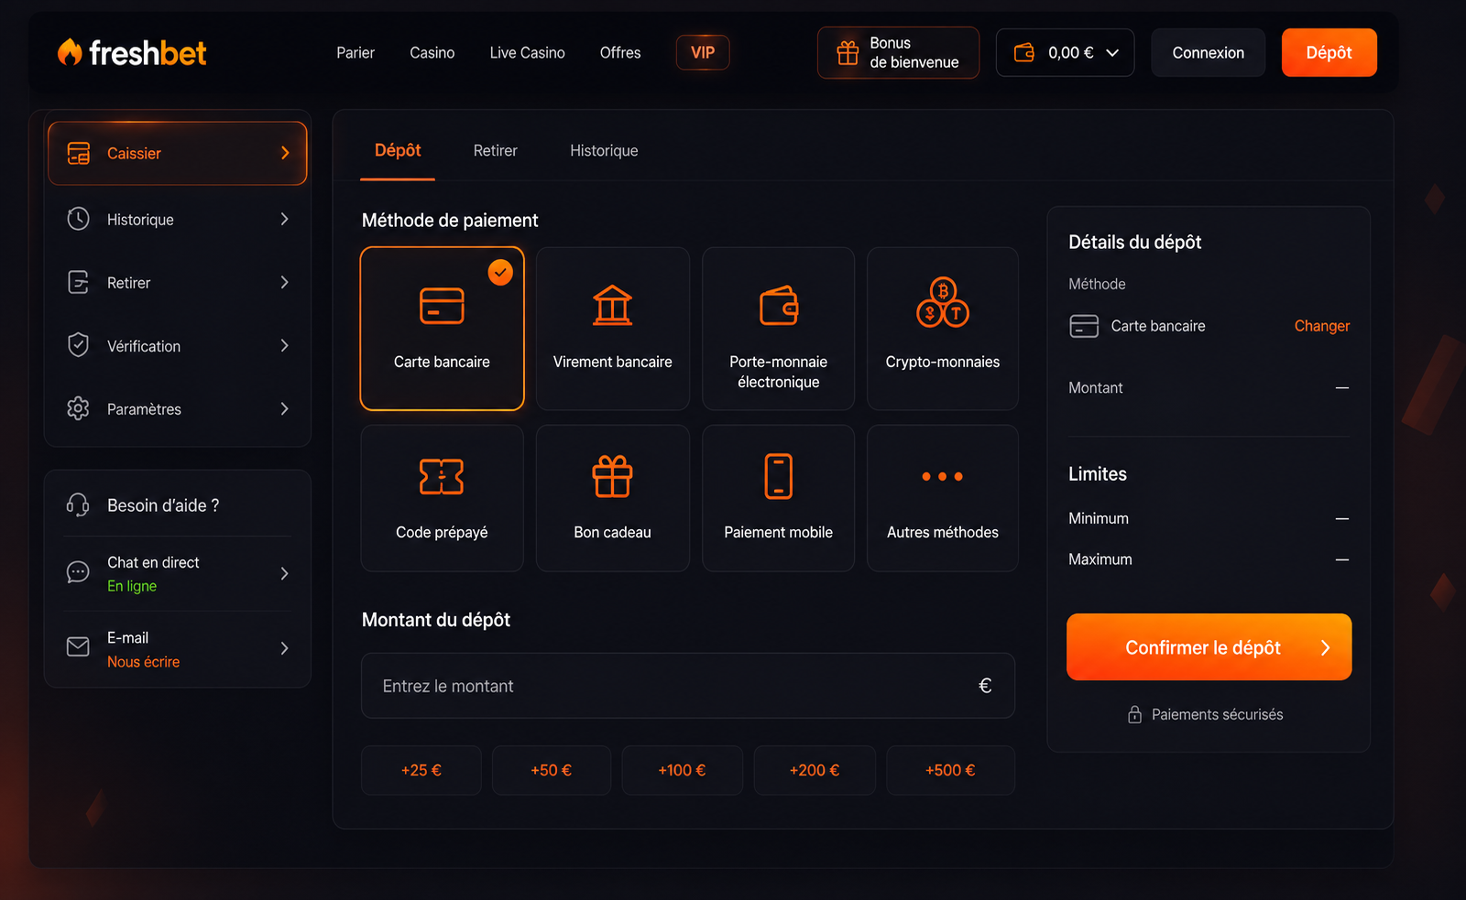
Task: Click the wallet icon for Porte-monnaie électronique
Action: pyautogui.click(x=778, y=306)
